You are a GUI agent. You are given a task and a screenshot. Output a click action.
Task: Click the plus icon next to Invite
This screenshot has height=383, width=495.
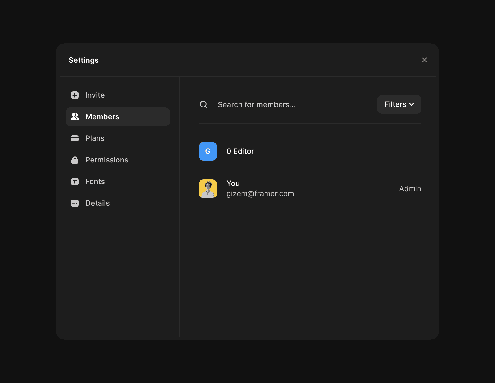(x=75, y=95)
